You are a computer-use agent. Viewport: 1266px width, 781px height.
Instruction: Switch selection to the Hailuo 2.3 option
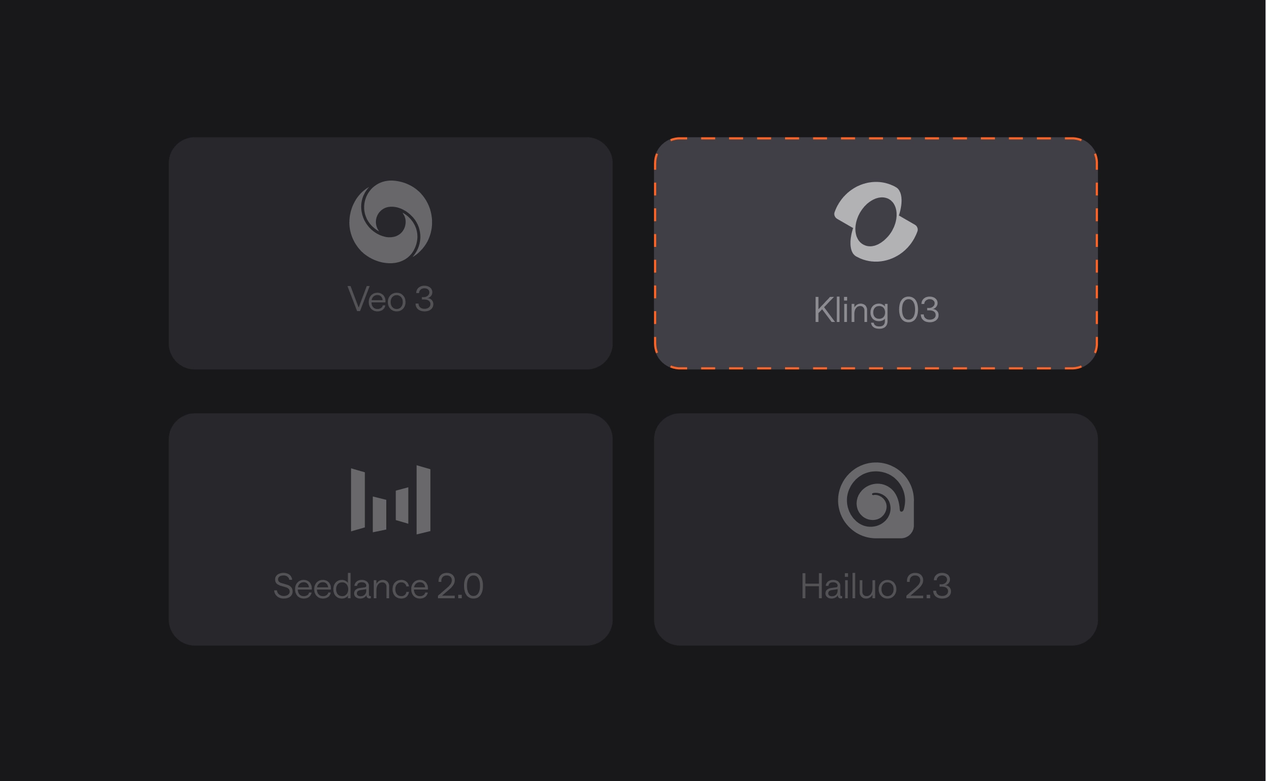pyautogui.click(x=876, y=530)
